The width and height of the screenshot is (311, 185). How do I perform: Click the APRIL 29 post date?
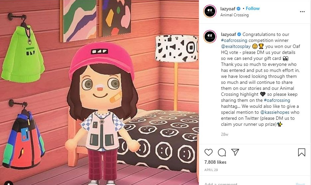[x=211, y=170]
